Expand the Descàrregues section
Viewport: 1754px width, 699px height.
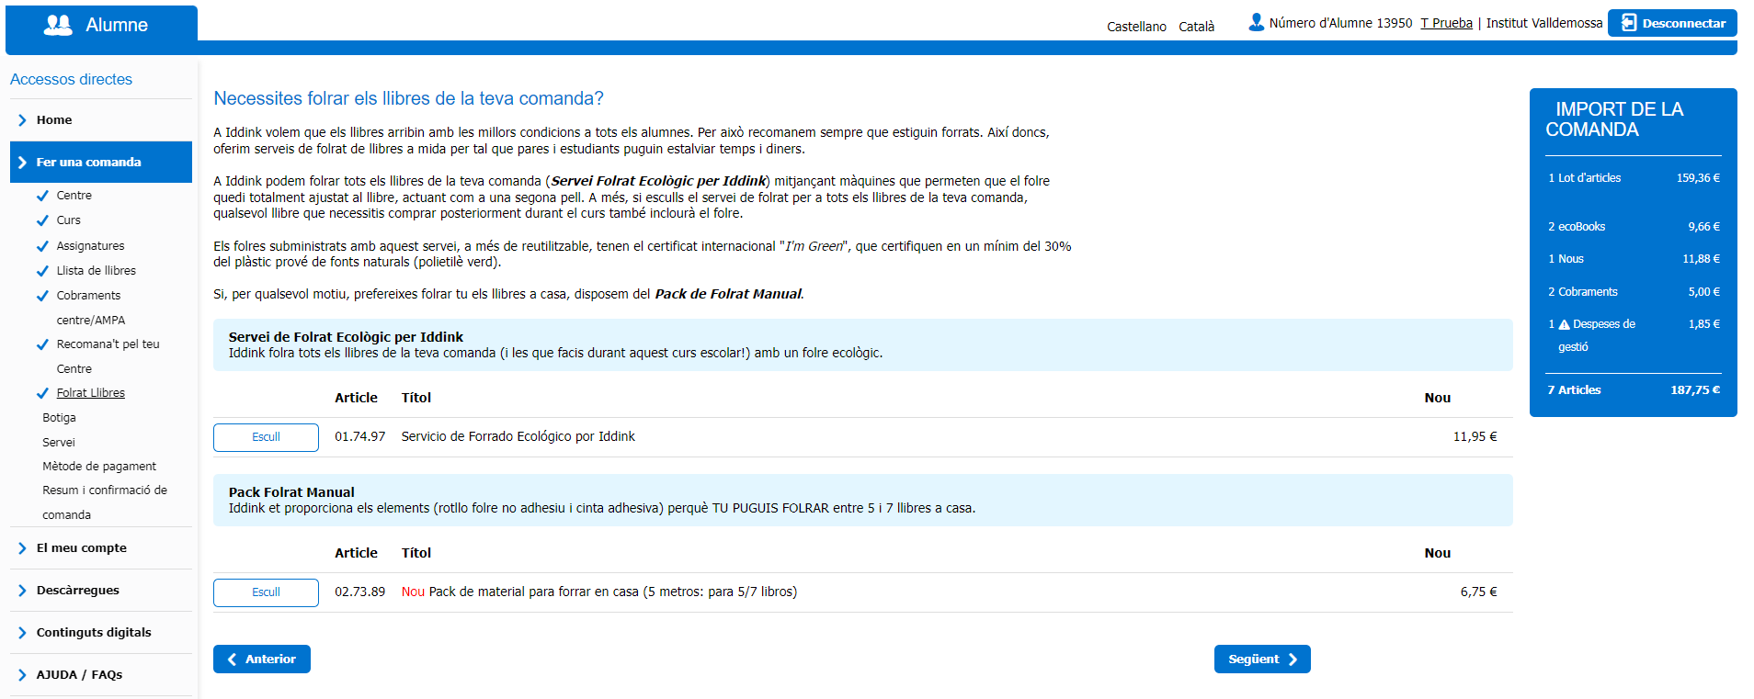77,591
